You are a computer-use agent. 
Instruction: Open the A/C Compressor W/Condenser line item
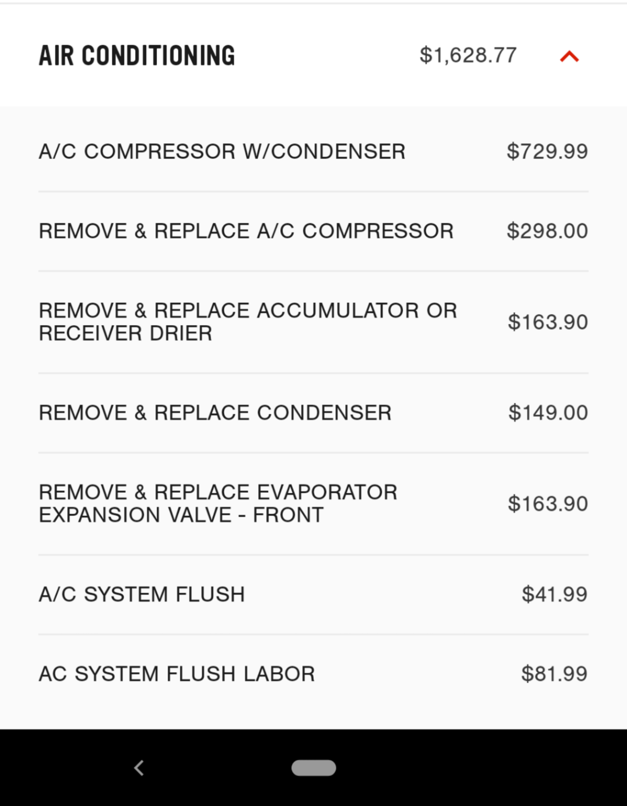point(222,152)
